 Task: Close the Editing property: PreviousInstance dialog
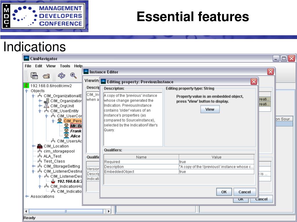coord(253,82)
